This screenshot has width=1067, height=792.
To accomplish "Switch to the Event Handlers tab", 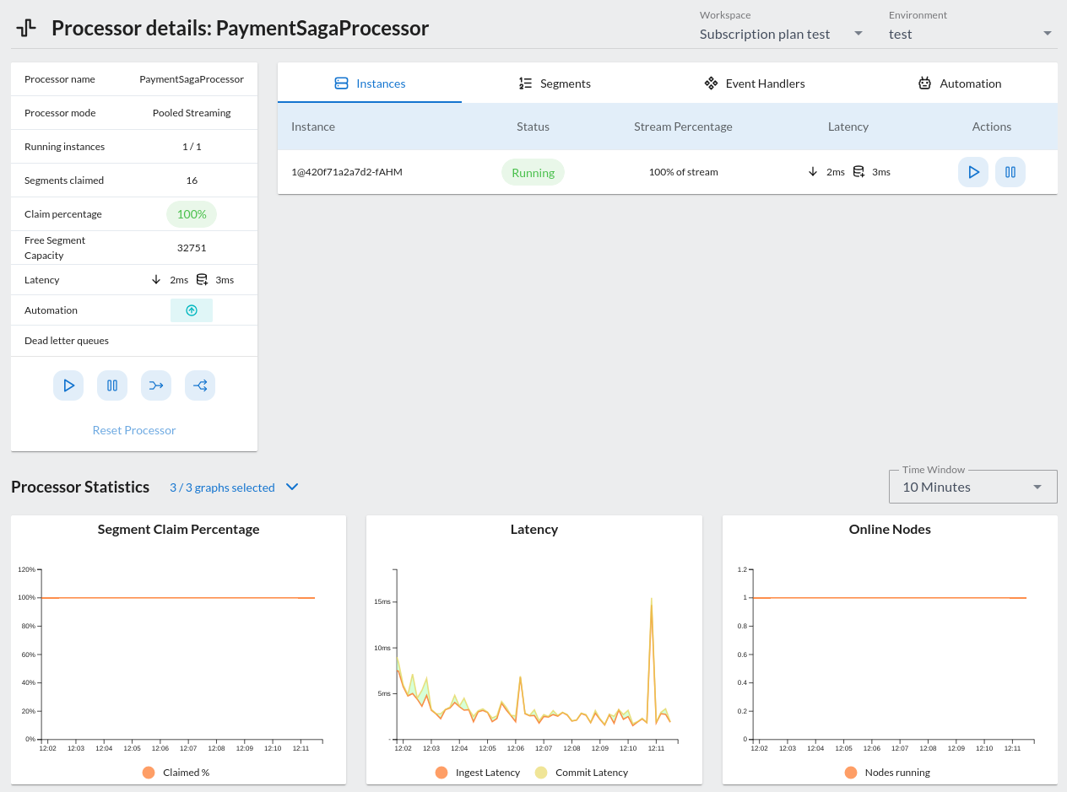I will pyautogui.click(x=754, y=84).
